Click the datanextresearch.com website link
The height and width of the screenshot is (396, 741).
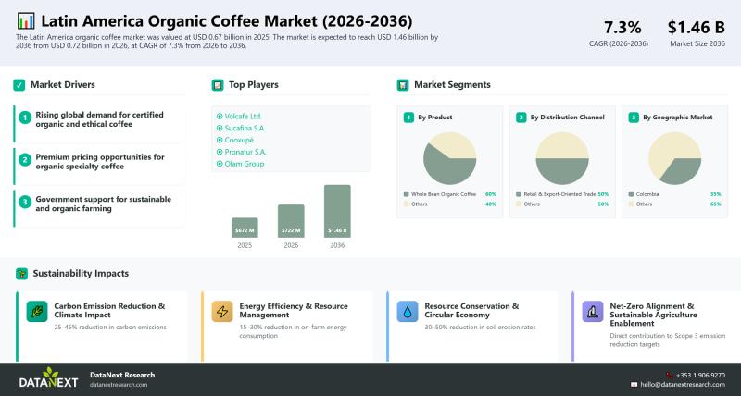[119, 384]
